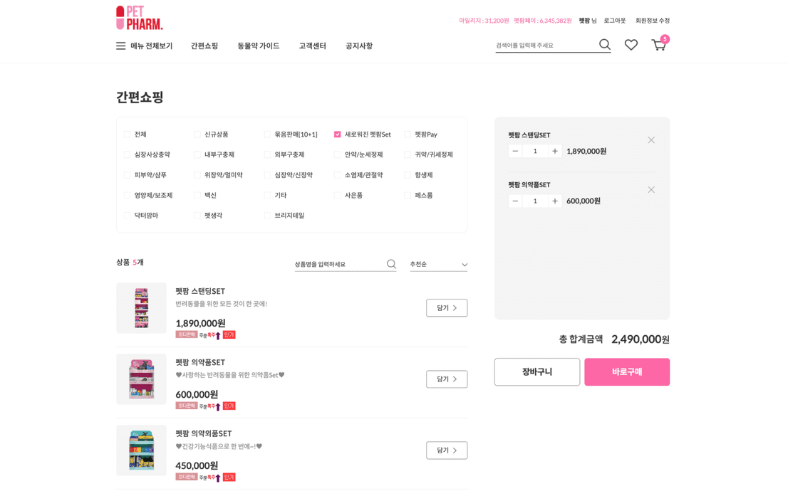
Task: Click the quantity field of 펫팜 의약품SET
Action: point(534,201)
